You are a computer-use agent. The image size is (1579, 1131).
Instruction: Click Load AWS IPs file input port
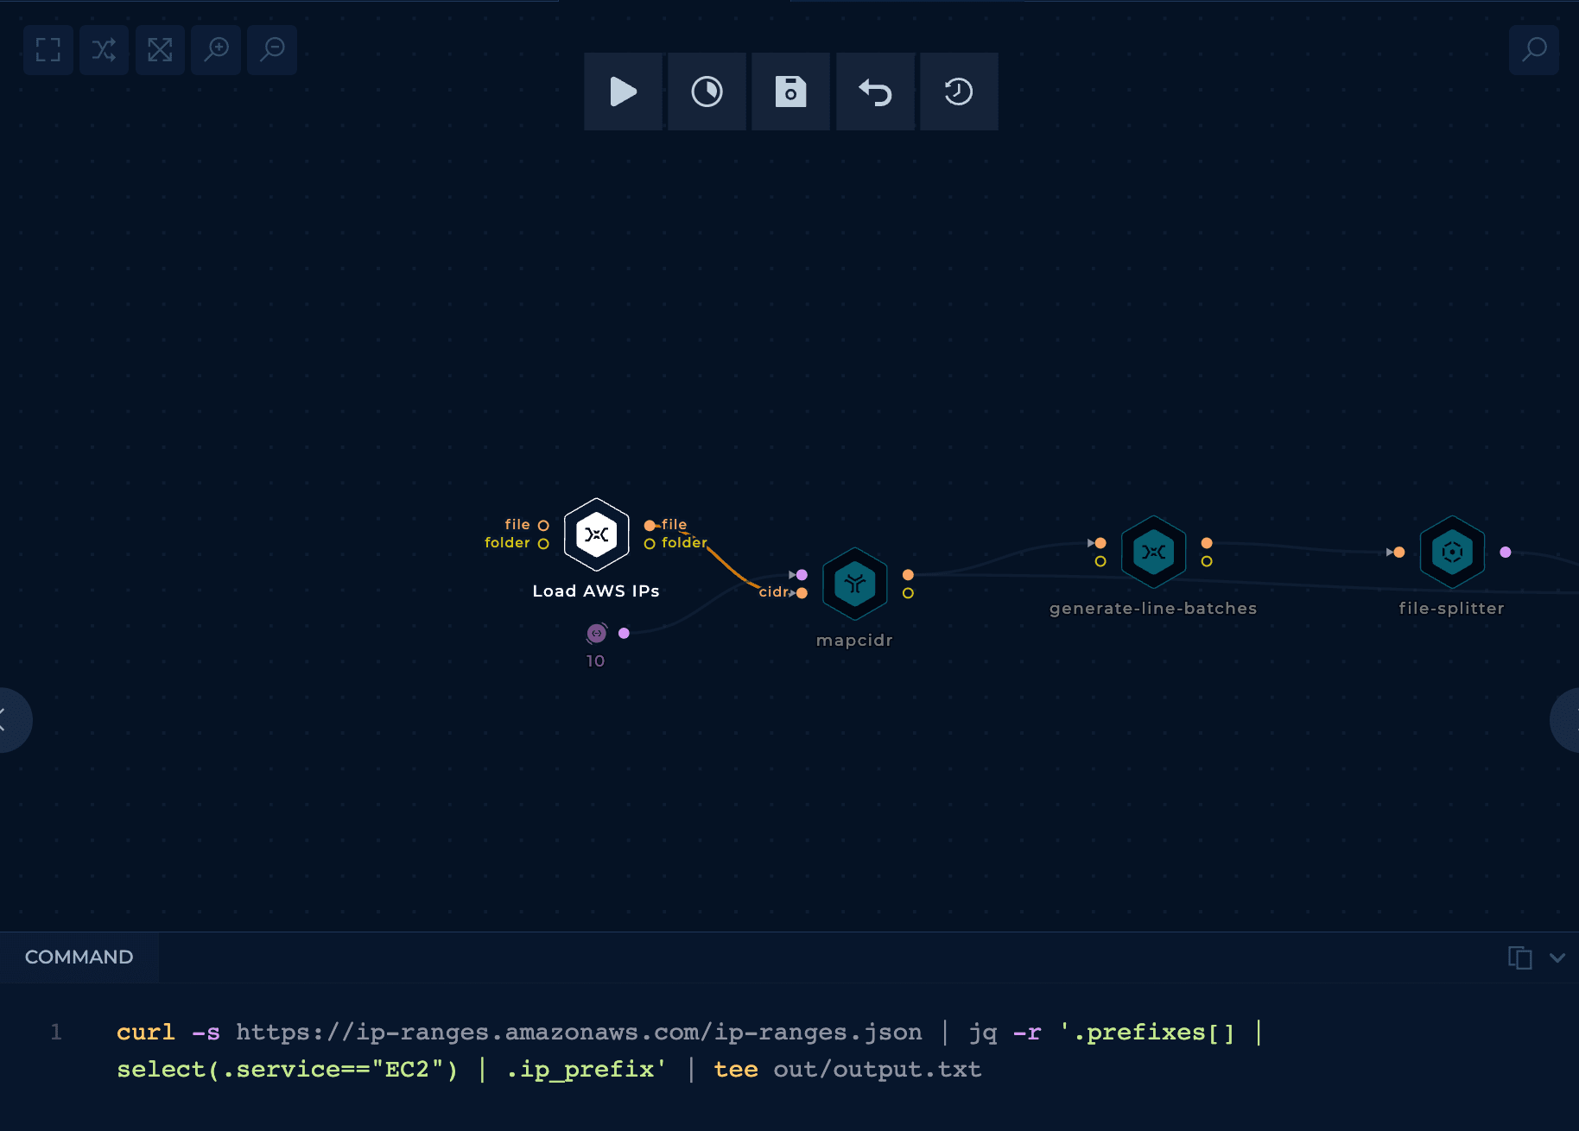pos(543,525)
